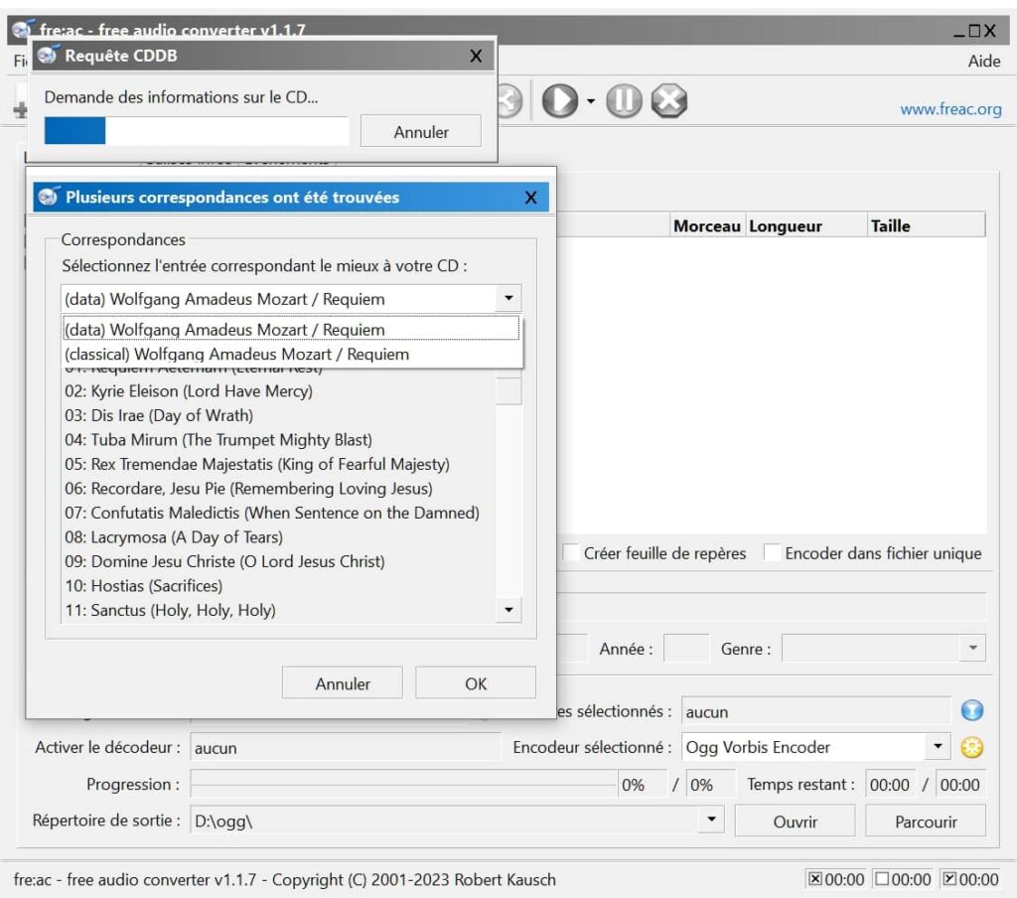Select track 08: Lacrymosa
The height and width of the screenshot is (898, 1017).
click(279, 537)
